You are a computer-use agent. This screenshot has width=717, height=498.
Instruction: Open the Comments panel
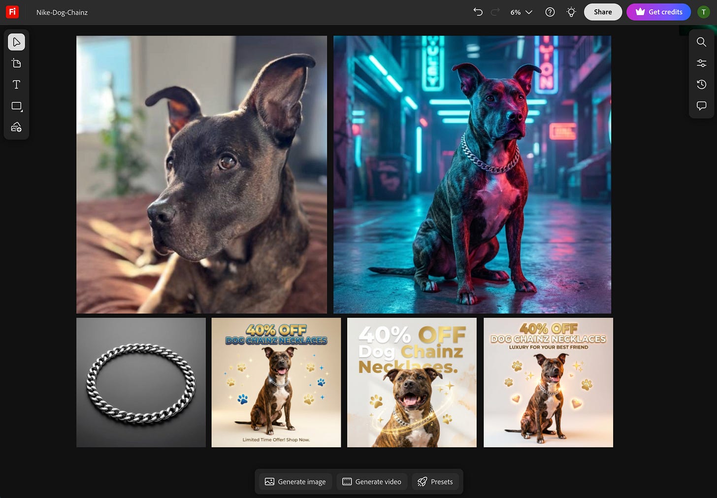tap(701, 105)
